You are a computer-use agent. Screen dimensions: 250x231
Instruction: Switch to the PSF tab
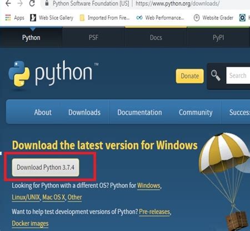(93, 38)
